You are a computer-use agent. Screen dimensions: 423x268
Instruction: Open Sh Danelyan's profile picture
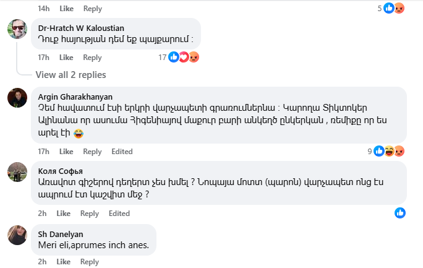(17, 235)
